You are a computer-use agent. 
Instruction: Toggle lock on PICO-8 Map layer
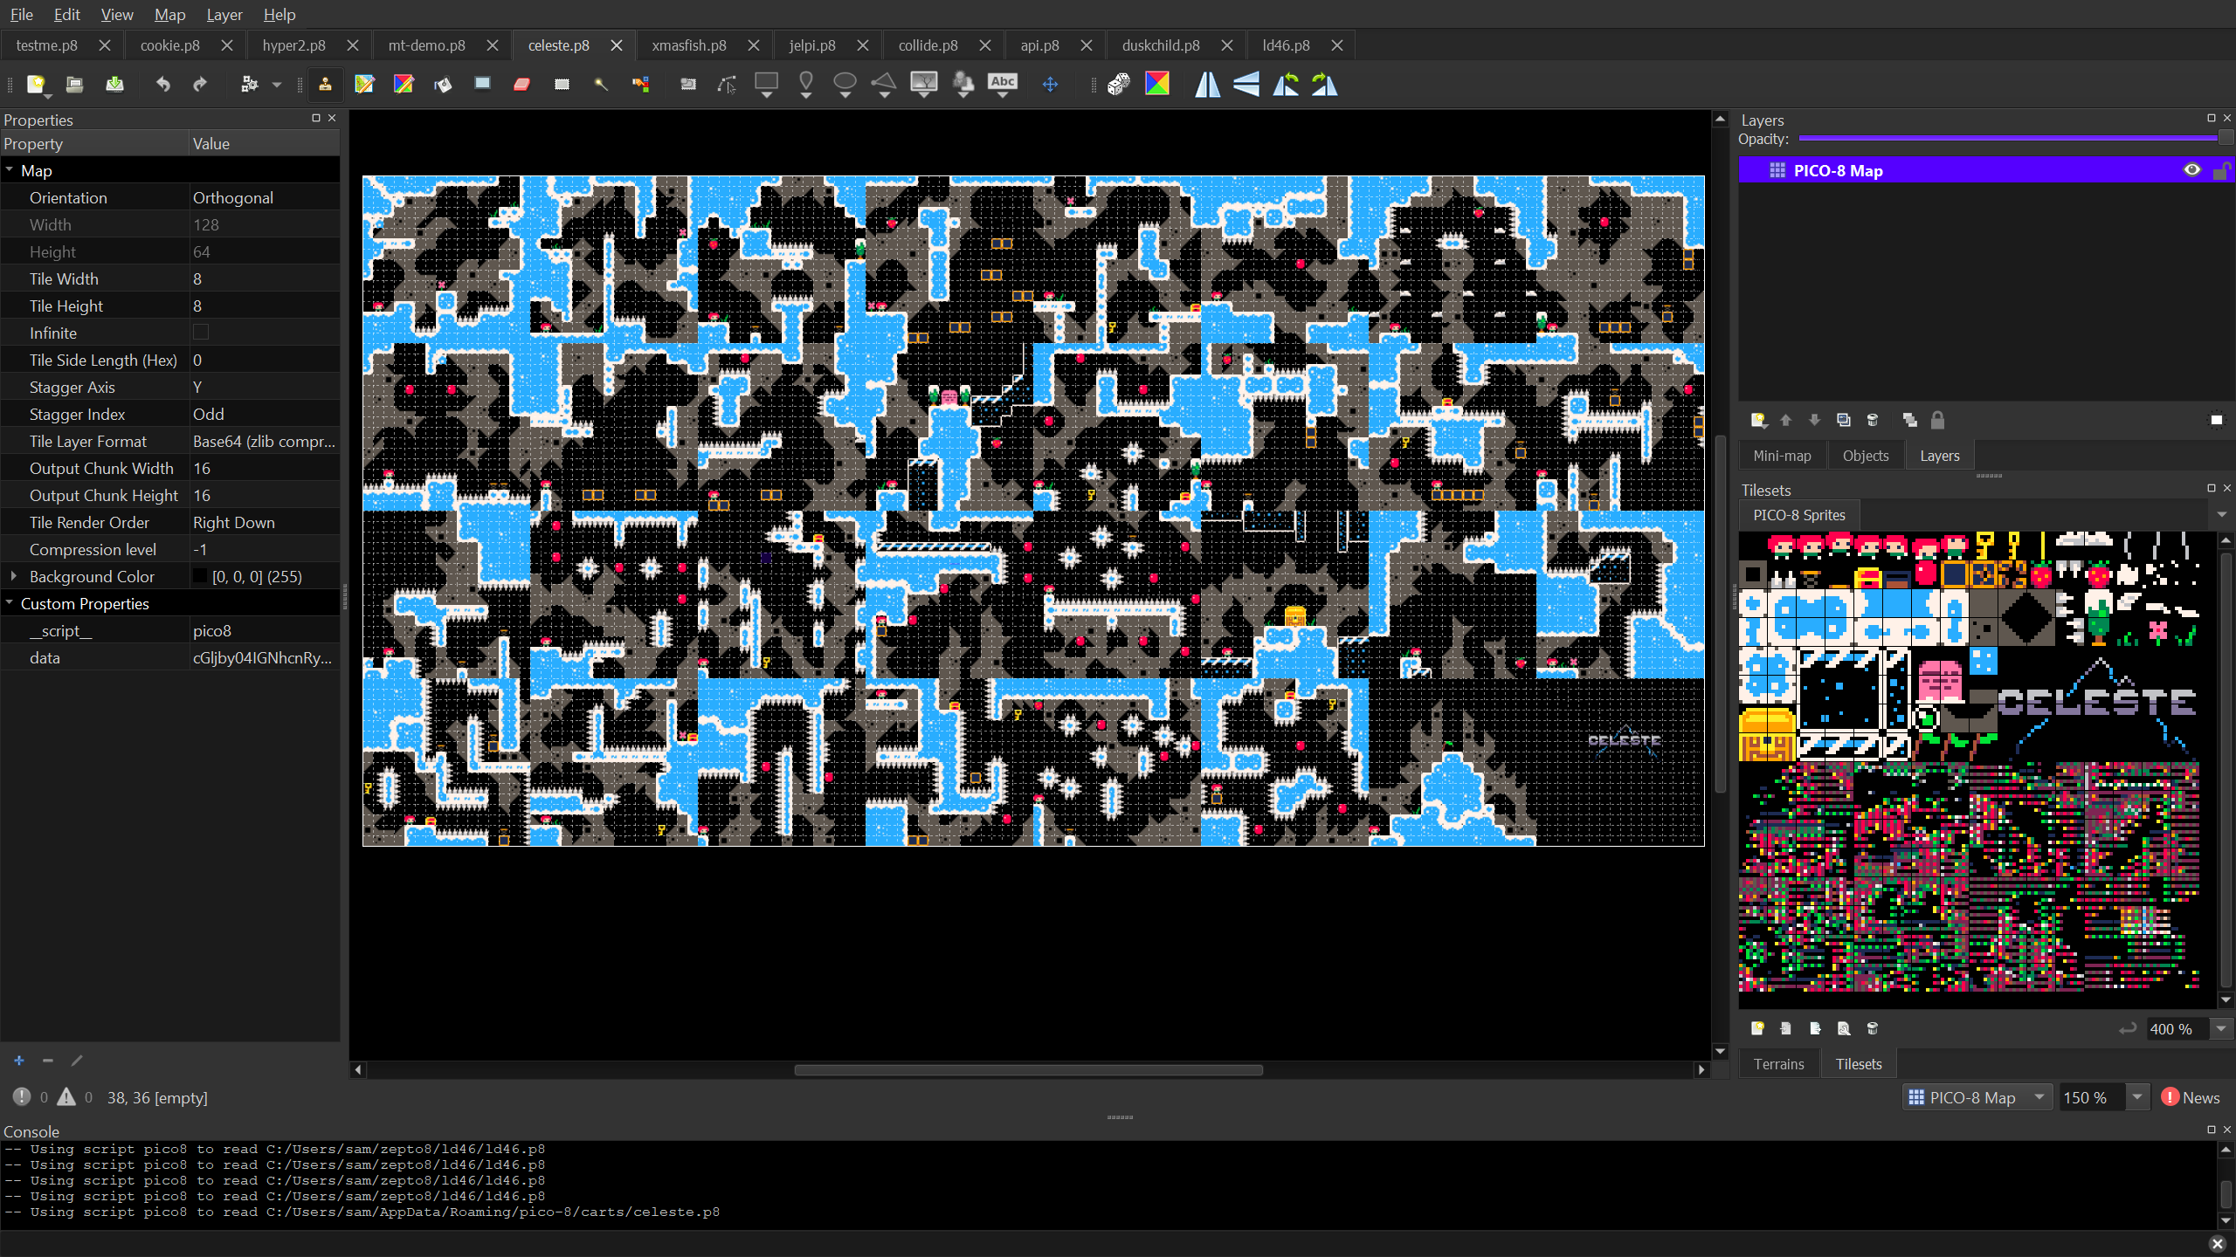(2220, 170)
